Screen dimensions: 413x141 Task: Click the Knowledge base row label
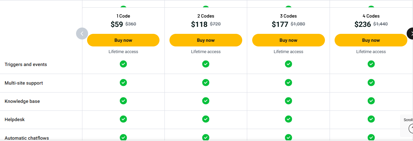22,102
